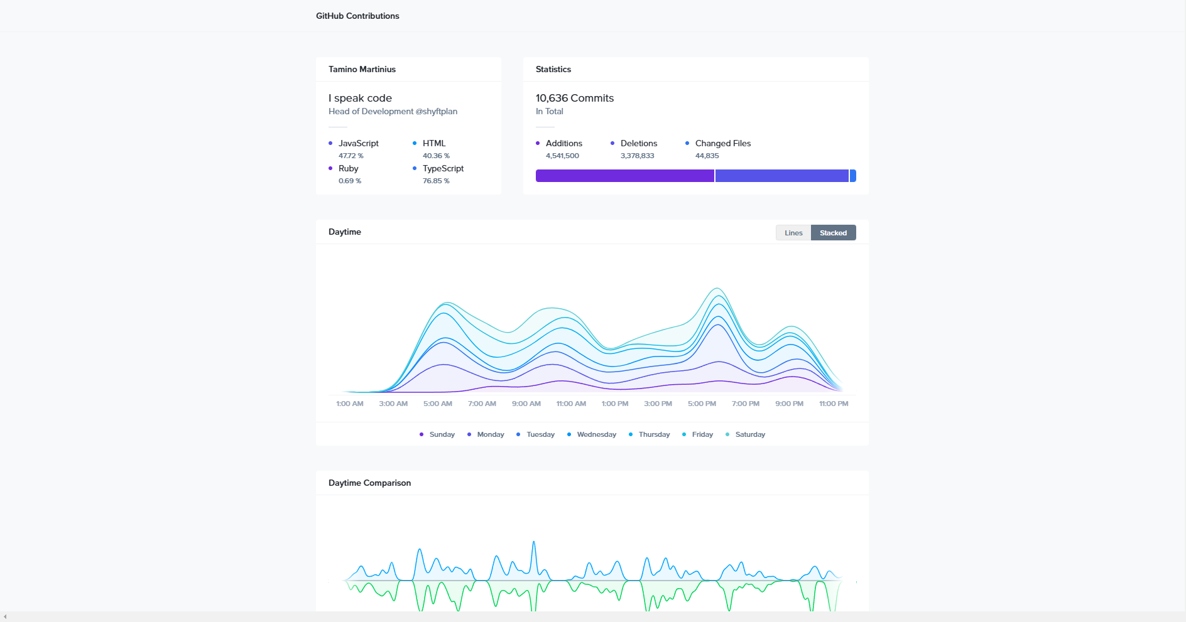Click the purple Additions bar segment
Viewport: 1186px width, 622px height.
pos(624,176)
